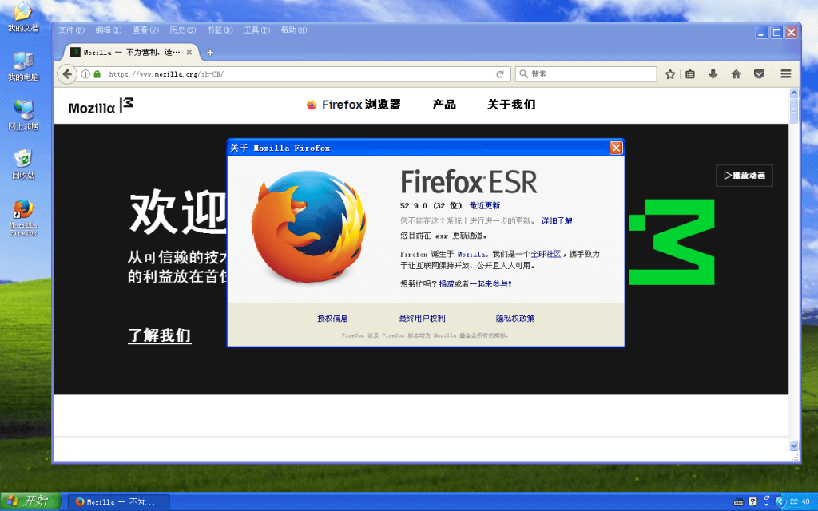The image size is (818, 511).
Task: Select the Mozilla browser tab
Action: click(x=132, y=52)
